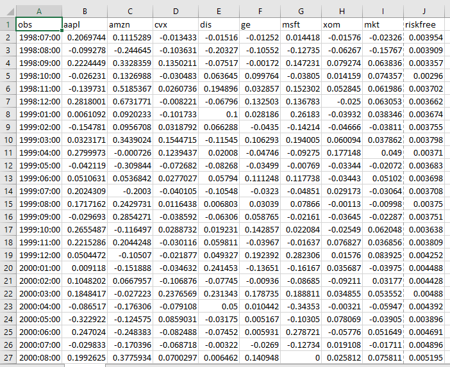Image resolution: width=450 pixels, height=367 pixels.
Task: Select the cell containing -0.244645
Action: click(x=130, y=51)
